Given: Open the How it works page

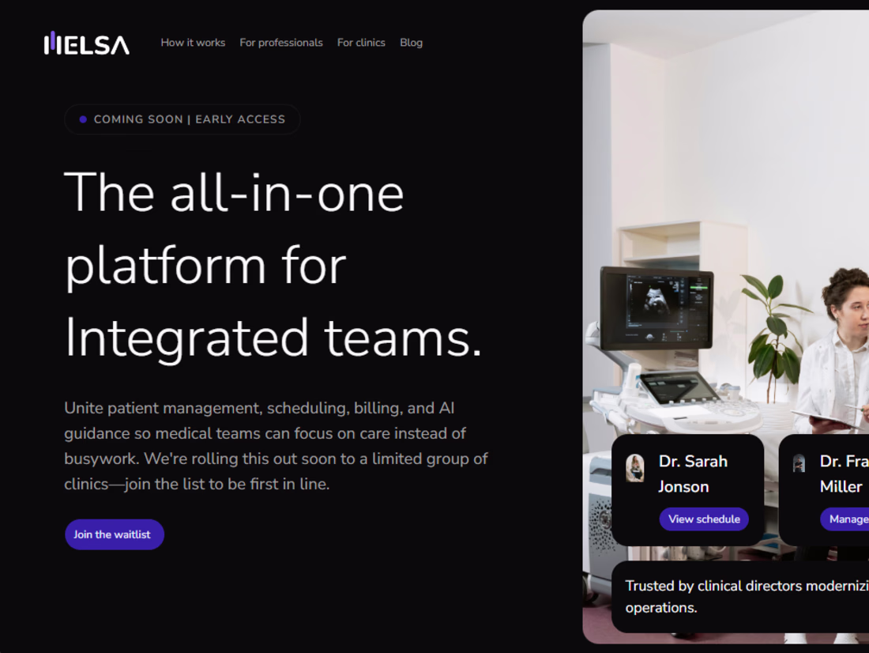Looking at the screenshot, I should pos(193,43).
